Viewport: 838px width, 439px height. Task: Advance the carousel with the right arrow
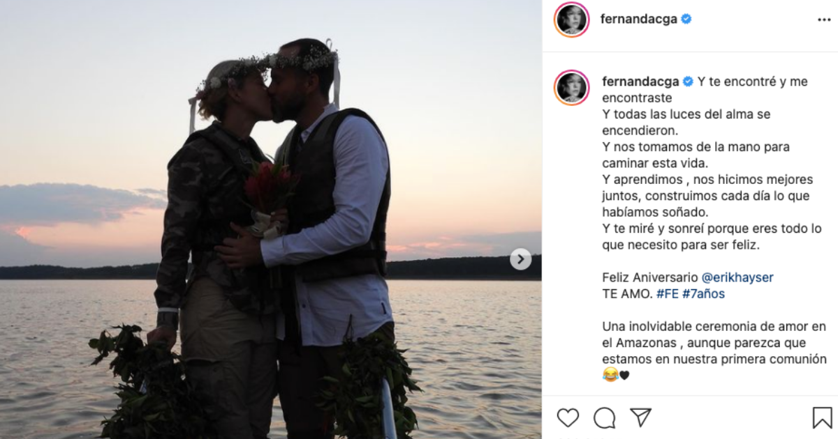point(519,259)
